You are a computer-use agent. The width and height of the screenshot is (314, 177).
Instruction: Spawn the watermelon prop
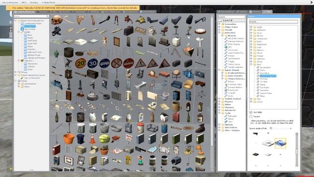105,139
